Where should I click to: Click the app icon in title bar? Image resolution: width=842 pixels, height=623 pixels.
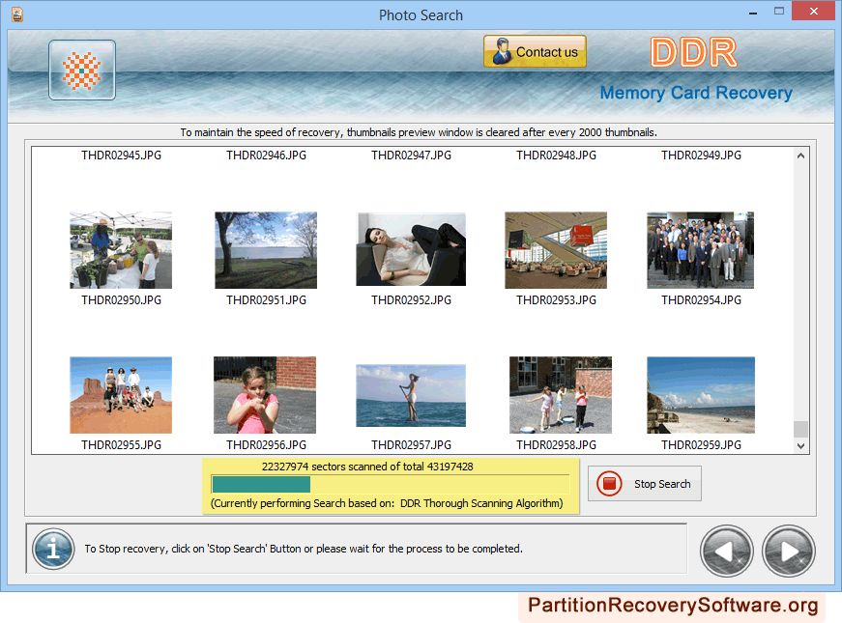17,14
